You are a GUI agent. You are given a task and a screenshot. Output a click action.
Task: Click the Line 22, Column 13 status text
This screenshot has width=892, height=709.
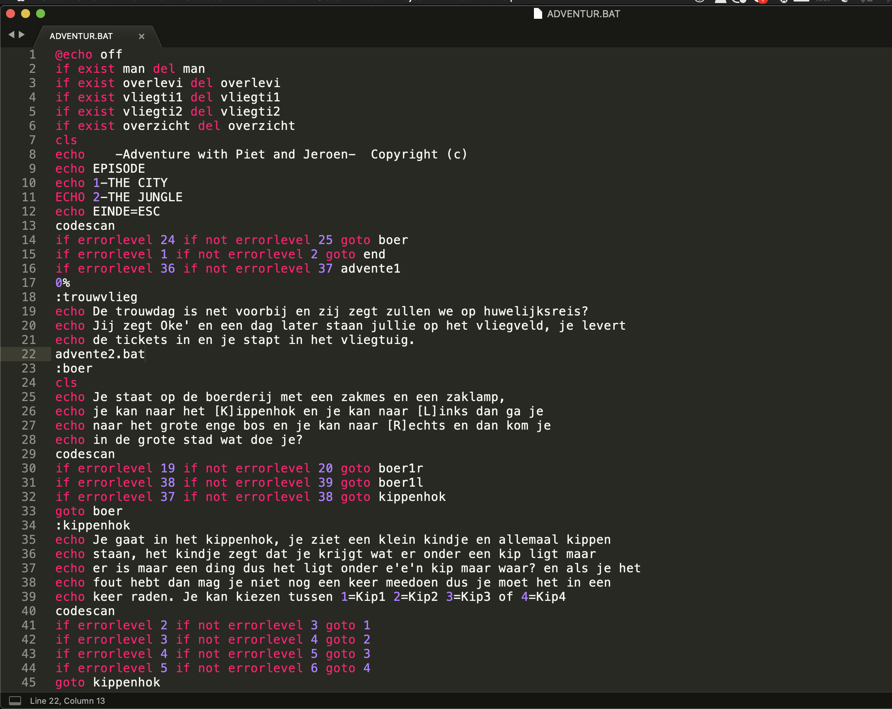(x=67, y=701)
